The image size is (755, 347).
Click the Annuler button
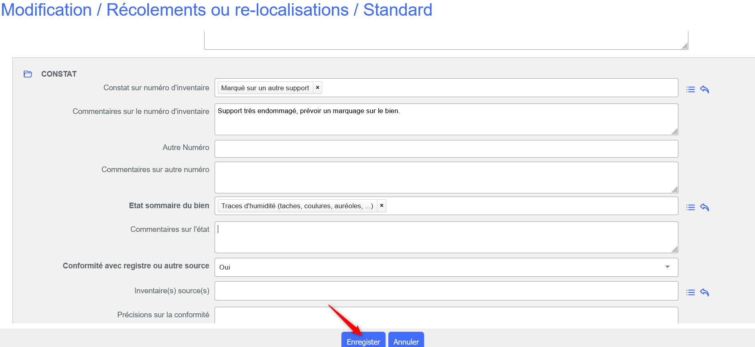[x=406, y=341]
